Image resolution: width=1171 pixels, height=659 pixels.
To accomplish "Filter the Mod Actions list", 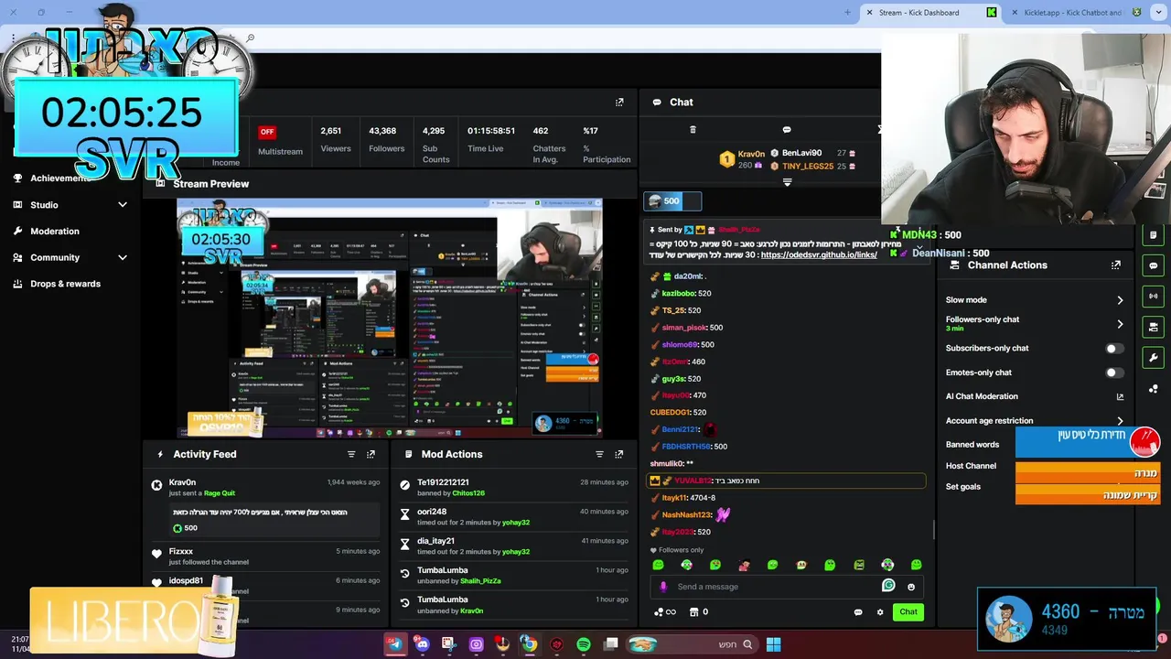I will 600,454.
